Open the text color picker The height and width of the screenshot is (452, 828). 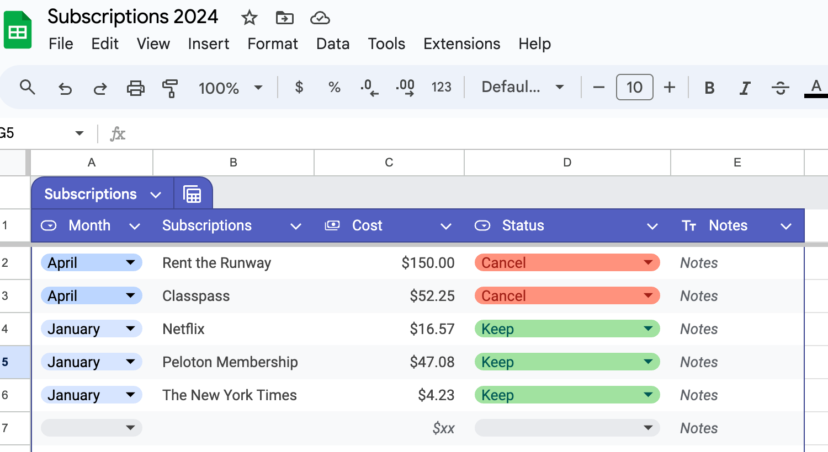tap(816, 88)
